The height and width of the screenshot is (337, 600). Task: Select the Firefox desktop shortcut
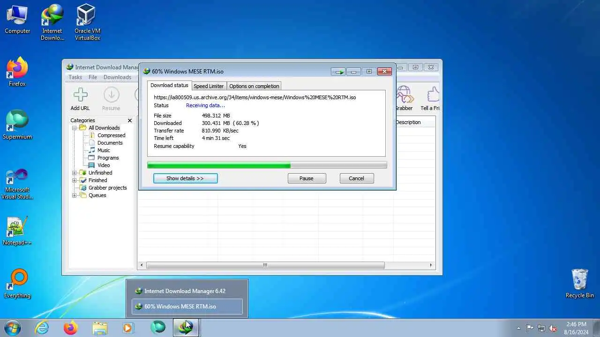coord(17,72)
